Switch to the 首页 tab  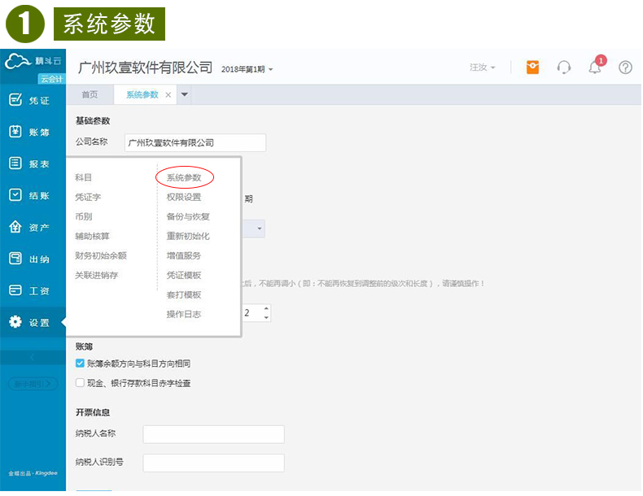point(90,94)
